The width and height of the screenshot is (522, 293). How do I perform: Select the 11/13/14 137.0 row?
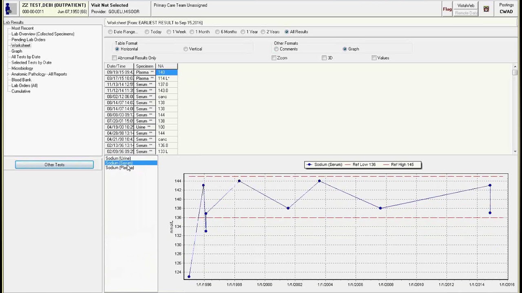[141, 85]
